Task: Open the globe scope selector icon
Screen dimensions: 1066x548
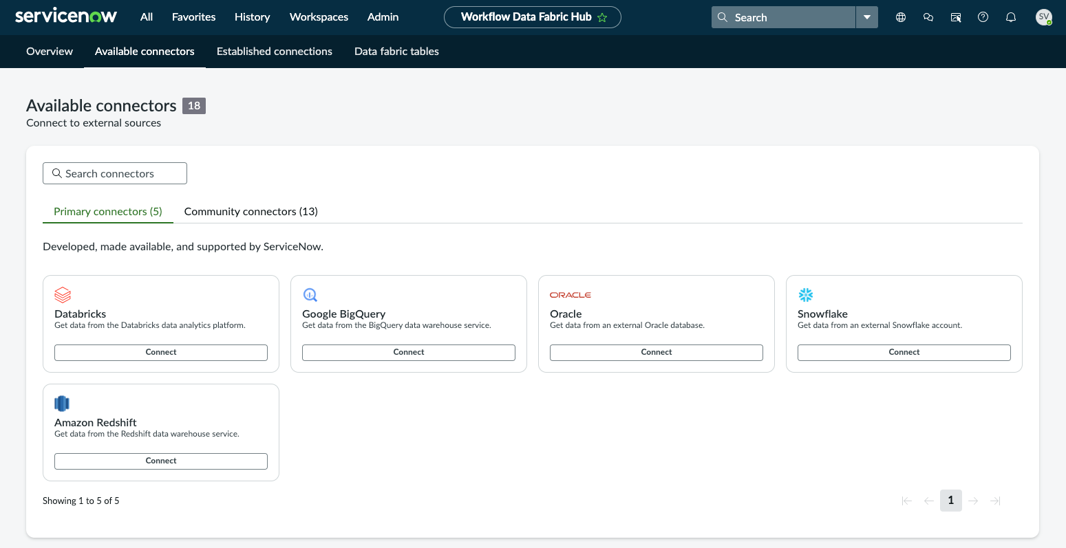Action: (901, 17)
